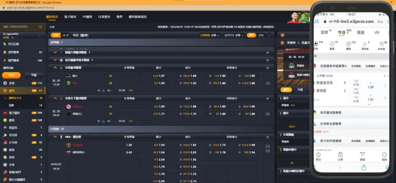
Task: Select the 早盤 button in sidebar
Action: [x=34, y=75]
